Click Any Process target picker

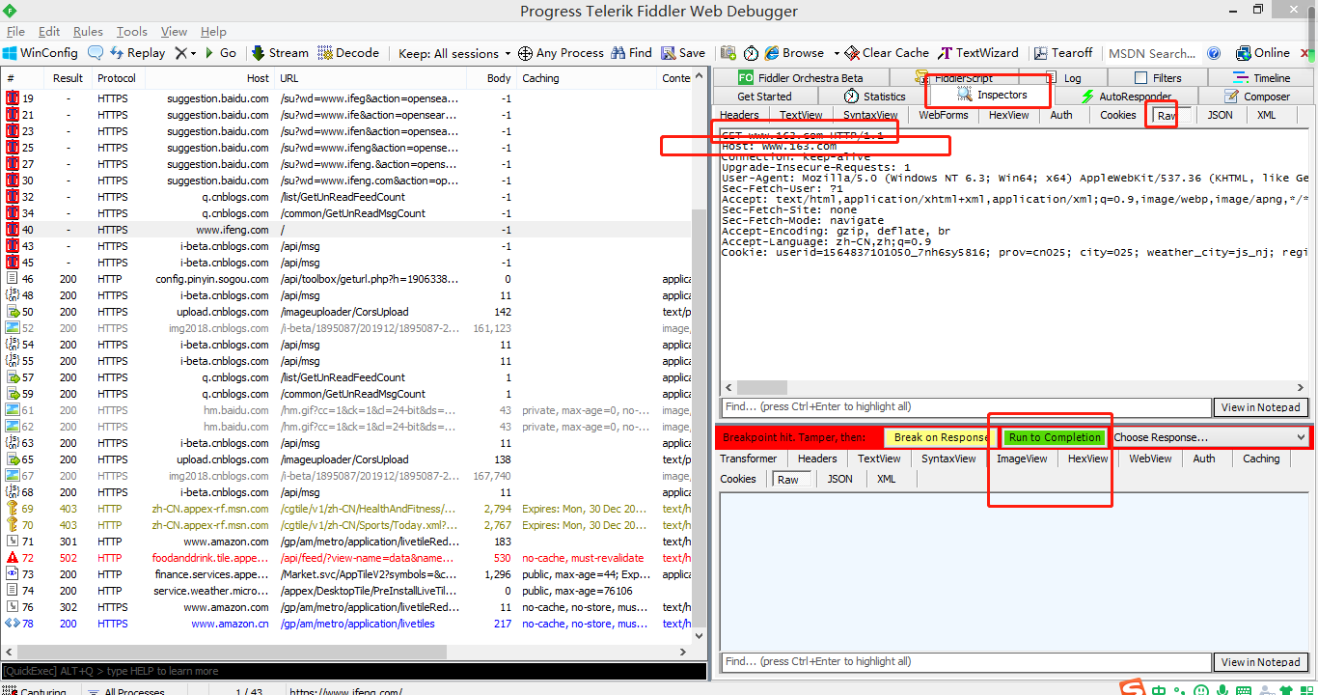561,53
